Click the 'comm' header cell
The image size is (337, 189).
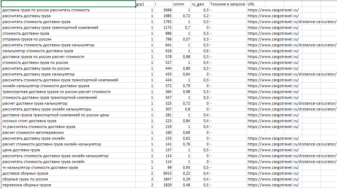(x=182, y=4)
